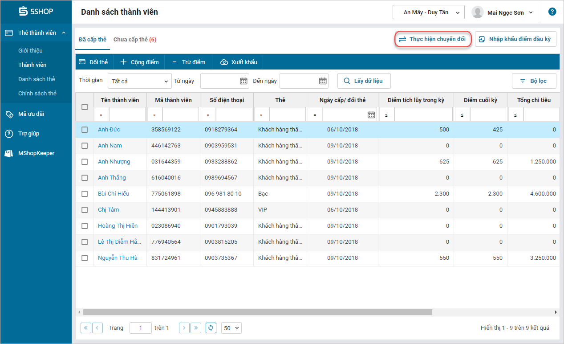The height and width of the screenshot is (344, 564).
Task: Select the checkbox for Bùi Chí Hiếu
Action: click(x=85, y=194)
